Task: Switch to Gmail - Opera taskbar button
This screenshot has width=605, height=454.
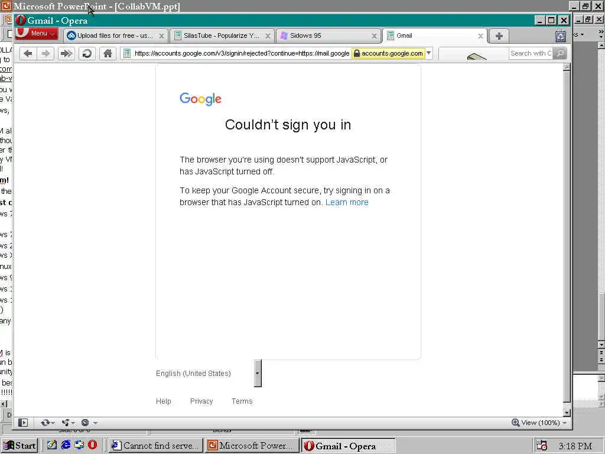Action: (349, 446)
